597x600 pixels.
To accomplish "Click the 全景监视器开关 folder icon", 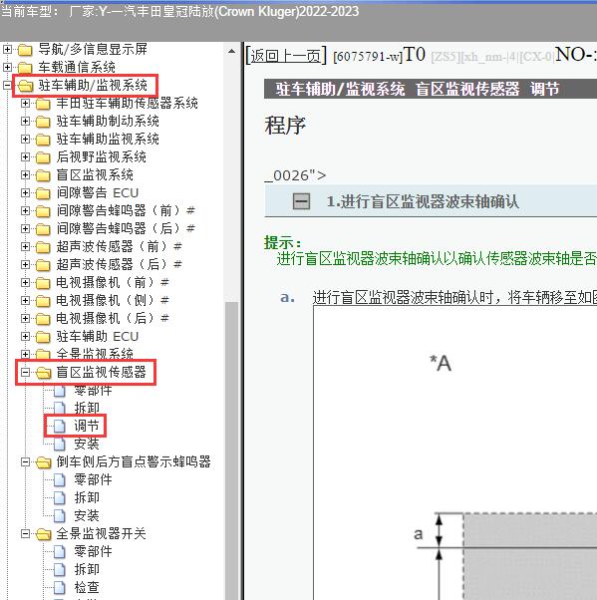I will pyautogui.click(x=44, y=534).
